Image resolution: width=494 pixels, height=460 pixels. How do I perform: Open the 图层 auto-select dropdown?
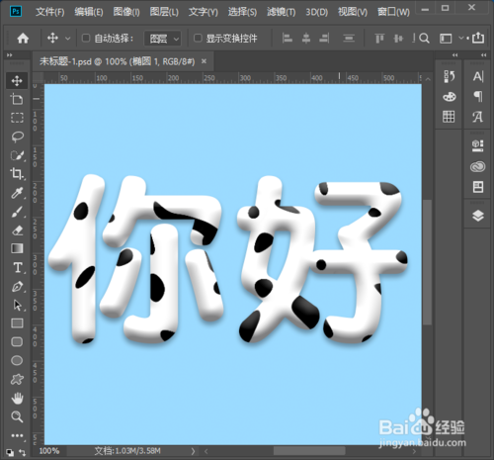point(163,39)
